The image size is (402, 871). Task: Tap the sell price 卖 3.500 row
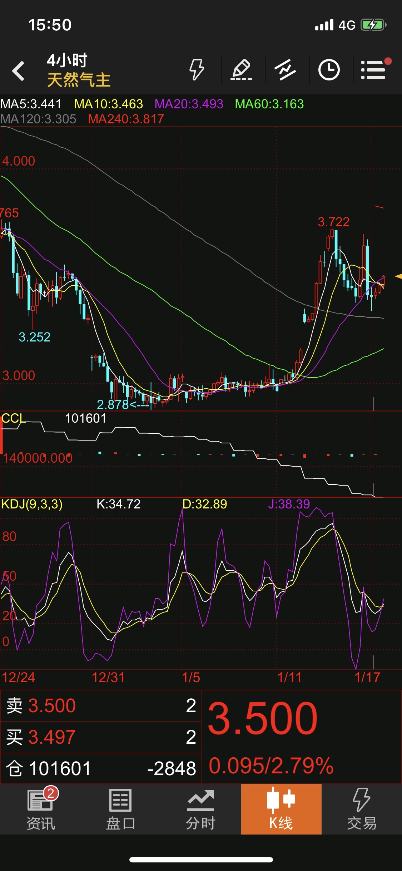(101, 706)
